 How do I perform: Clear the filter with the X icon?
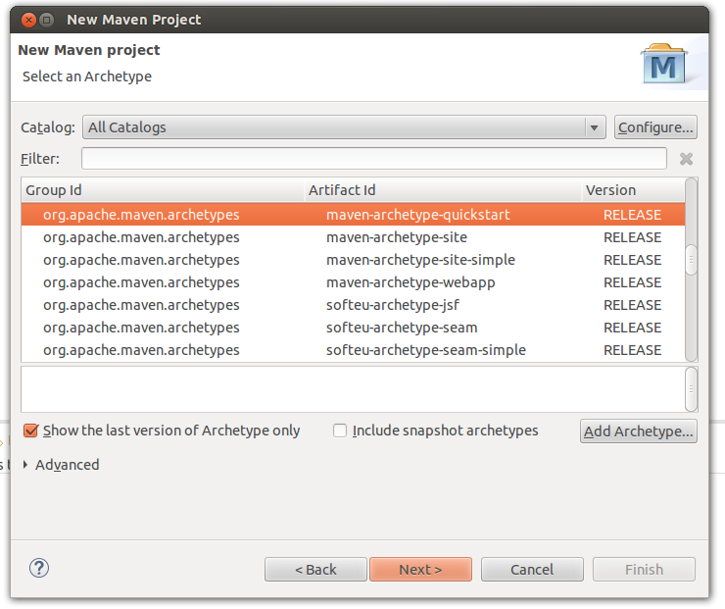pos(686,159)
